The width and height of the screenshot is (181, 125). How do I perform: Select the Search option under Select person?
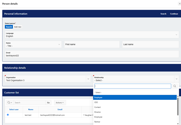(9, 27)
